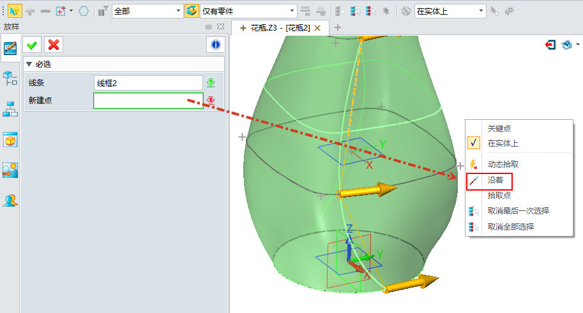Add a new tab with plus button
Screen dimensions: 583x313
338,27
